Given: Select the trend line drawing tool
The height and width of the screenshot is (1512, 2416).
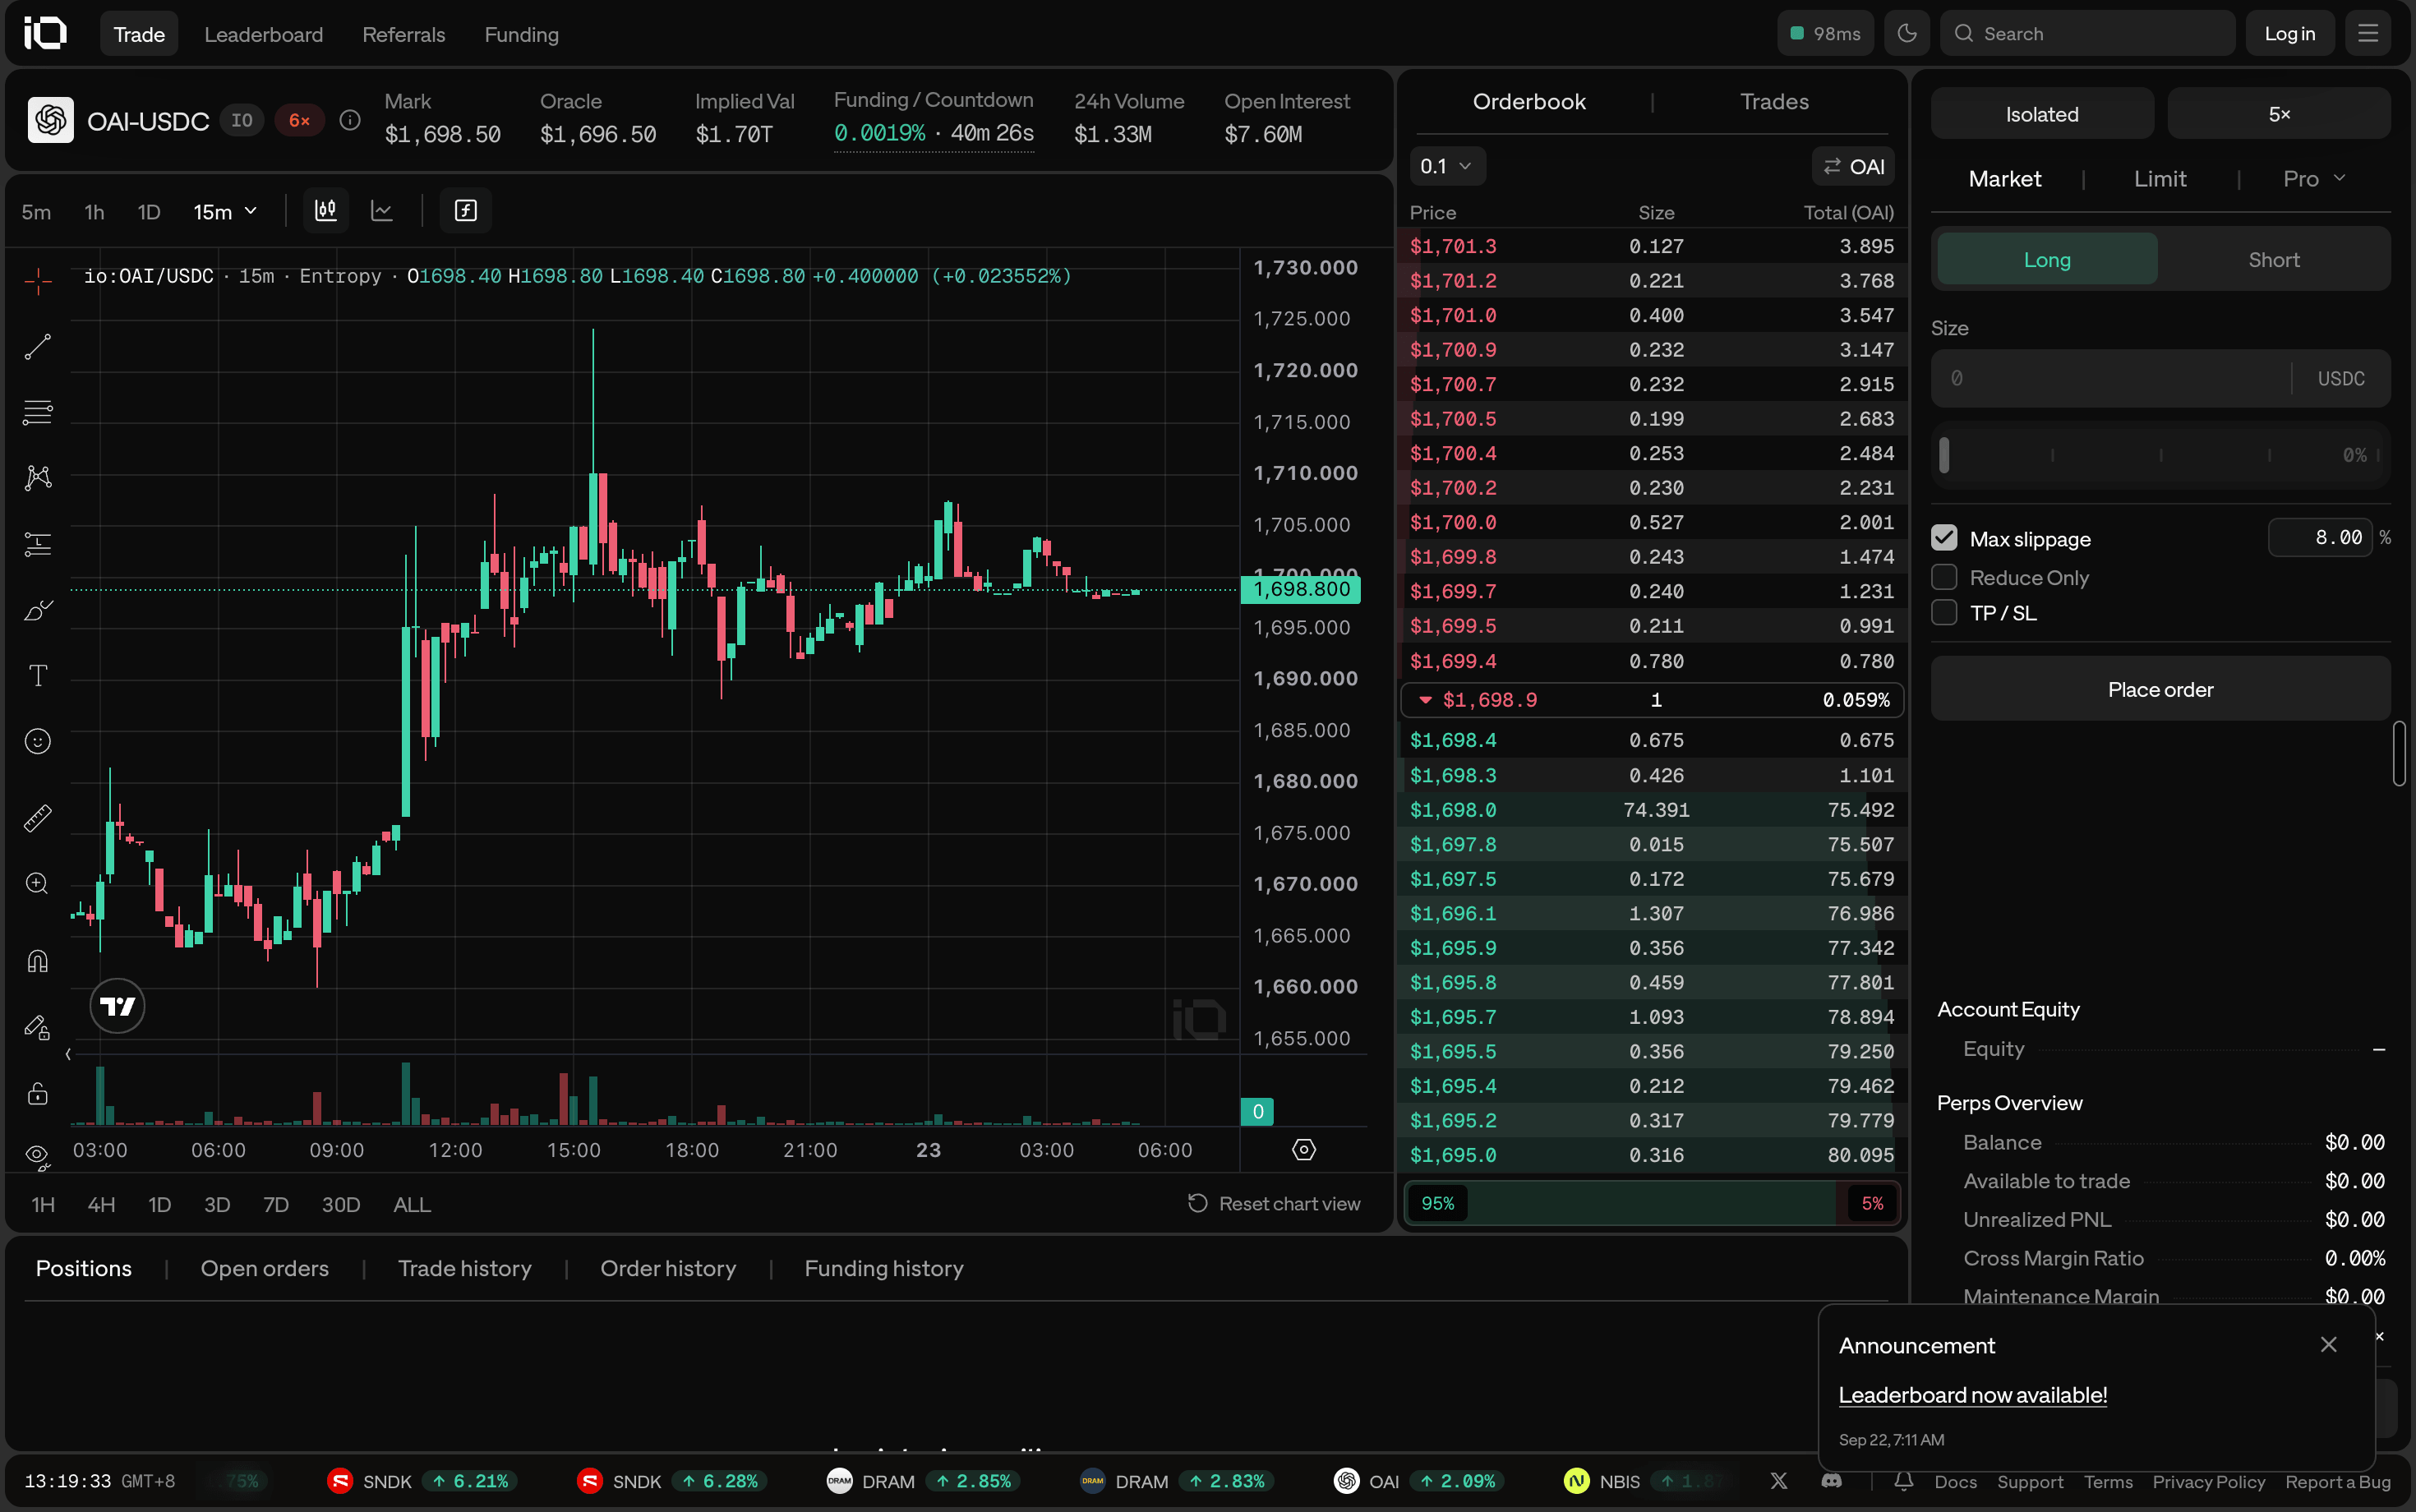Looking at the screenshot, I should (x=38, y=347).
